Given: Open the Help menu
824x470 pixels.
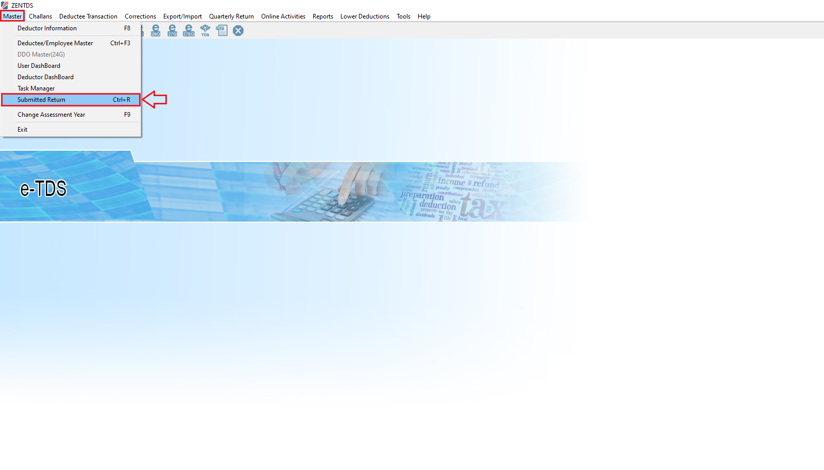Looking at the screenshot, I should pos(424,16).
